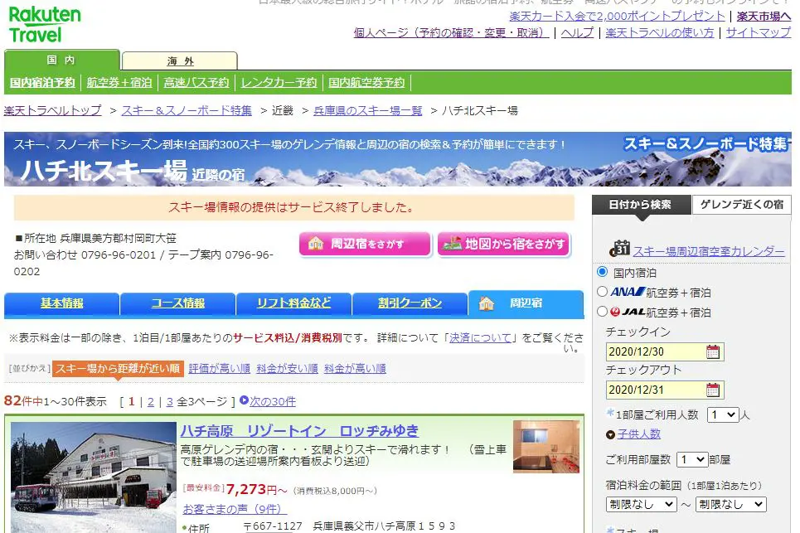800x533 pixels.
Task: Open the 決済について link
Action: tap(480, 337)
